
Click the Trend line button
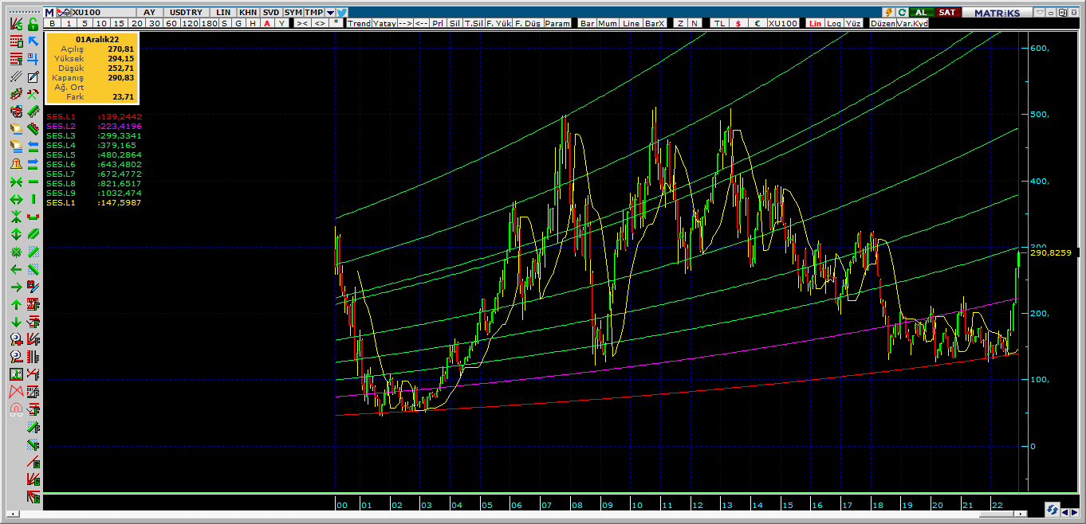pos(359,23)
